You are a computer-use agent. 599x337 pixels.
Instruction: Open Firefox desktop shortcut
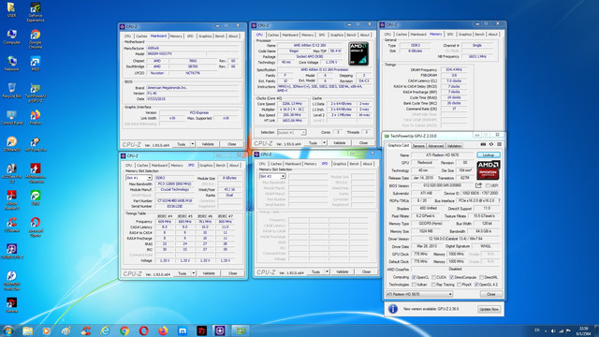(x=36, y=117)
